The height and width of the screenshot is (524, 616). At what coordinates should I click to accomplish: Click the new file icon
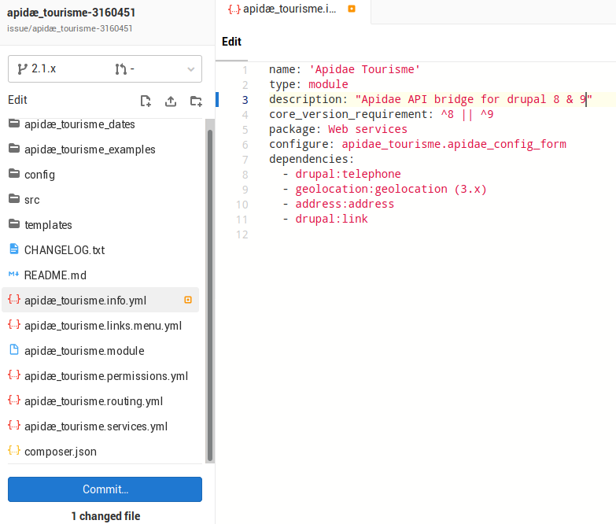[x=146, y=101]
